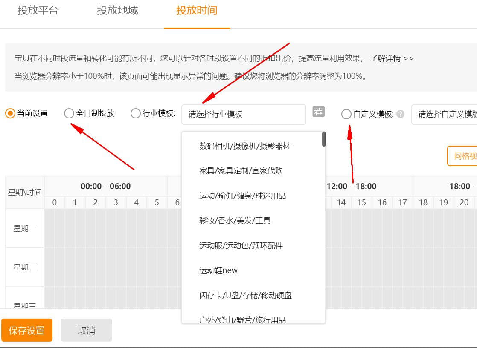This screenshot has width=477, height=348.
Task: Pick 彩妆/香水/美发/工具 template option
Action: pyautogui.click(x=235, y=221)
